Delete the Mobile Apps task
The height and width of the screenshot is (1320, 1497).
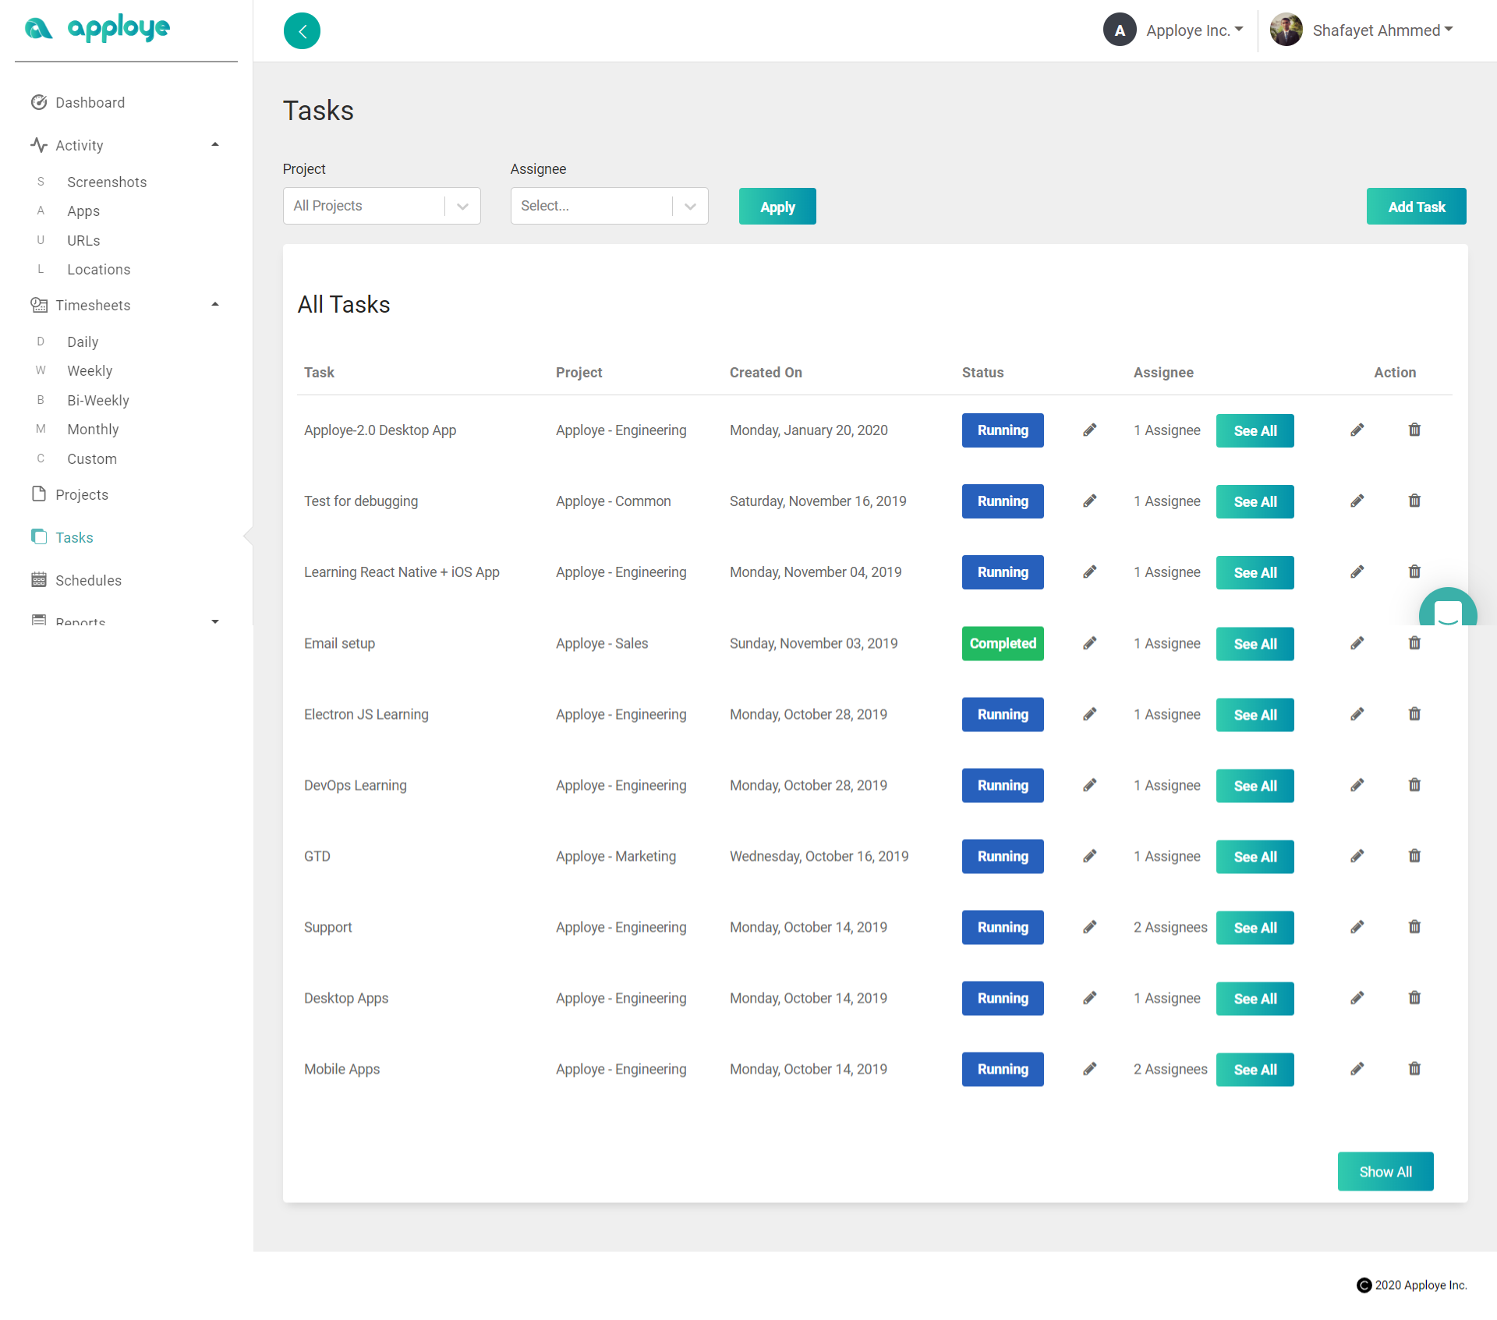click(x=1414, y=1069)
